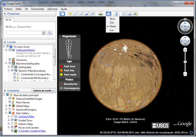
Task: Toggle the sunlight toolbar icon
Action: pyautogui.click(x=101, y=14)
